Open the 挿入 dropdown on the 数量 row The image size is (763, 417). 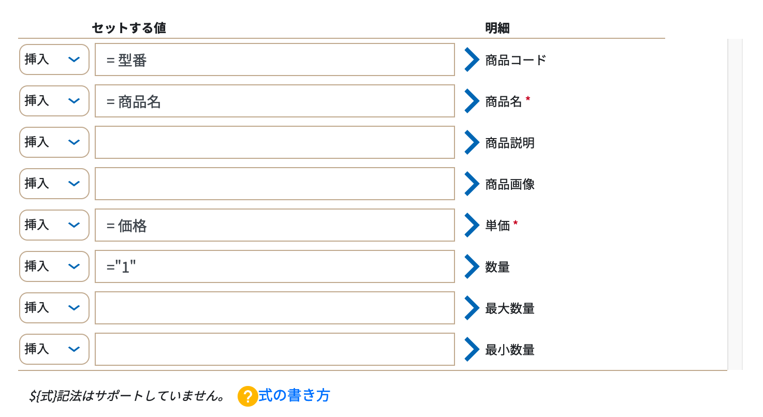[54, 266]
